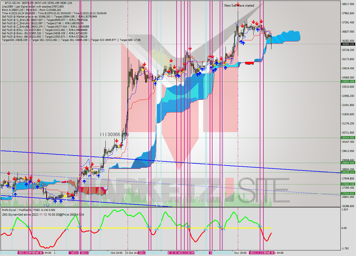Click green level tag 27600.338

click(x=348, y=184)
